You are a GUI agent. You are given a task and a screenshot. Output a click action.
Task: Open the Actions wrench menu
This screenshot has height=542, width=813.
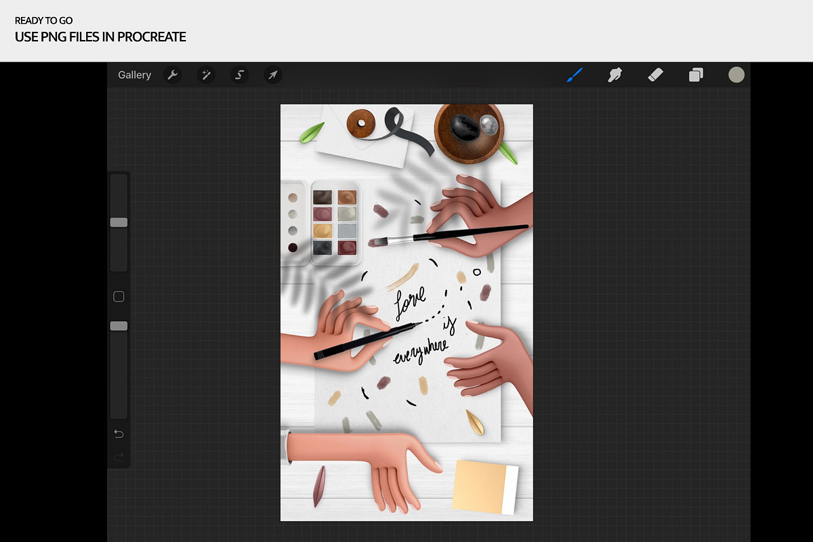point(173,75)
